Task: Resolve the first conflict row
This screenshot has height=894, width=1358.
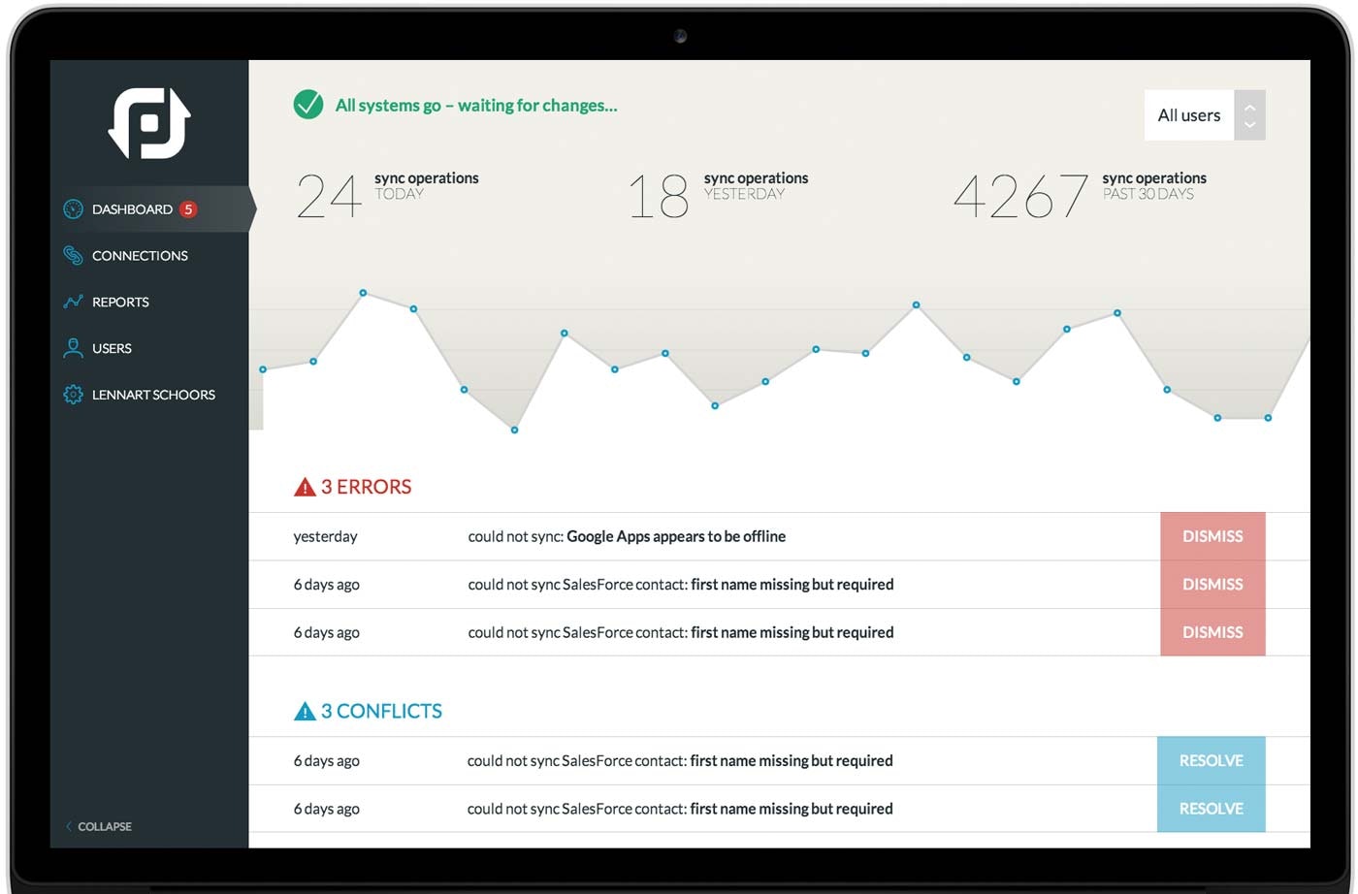Action: (x=1212, y=760)
